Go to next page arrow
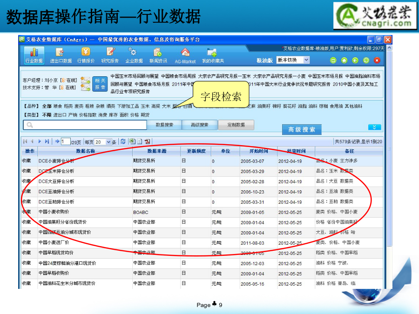This screenshot has height=314, width=419. point(40,141)
